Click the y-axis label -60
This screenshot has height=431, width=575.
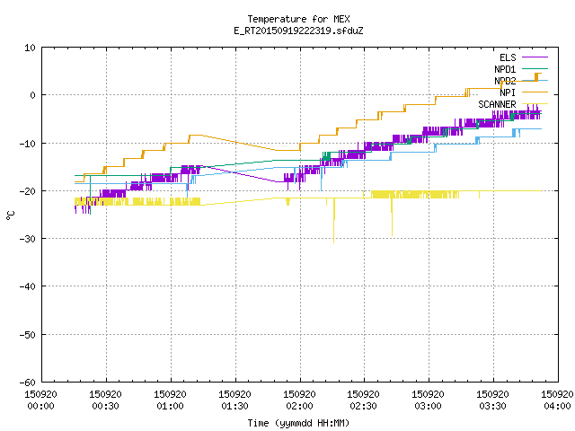[28, 383]
